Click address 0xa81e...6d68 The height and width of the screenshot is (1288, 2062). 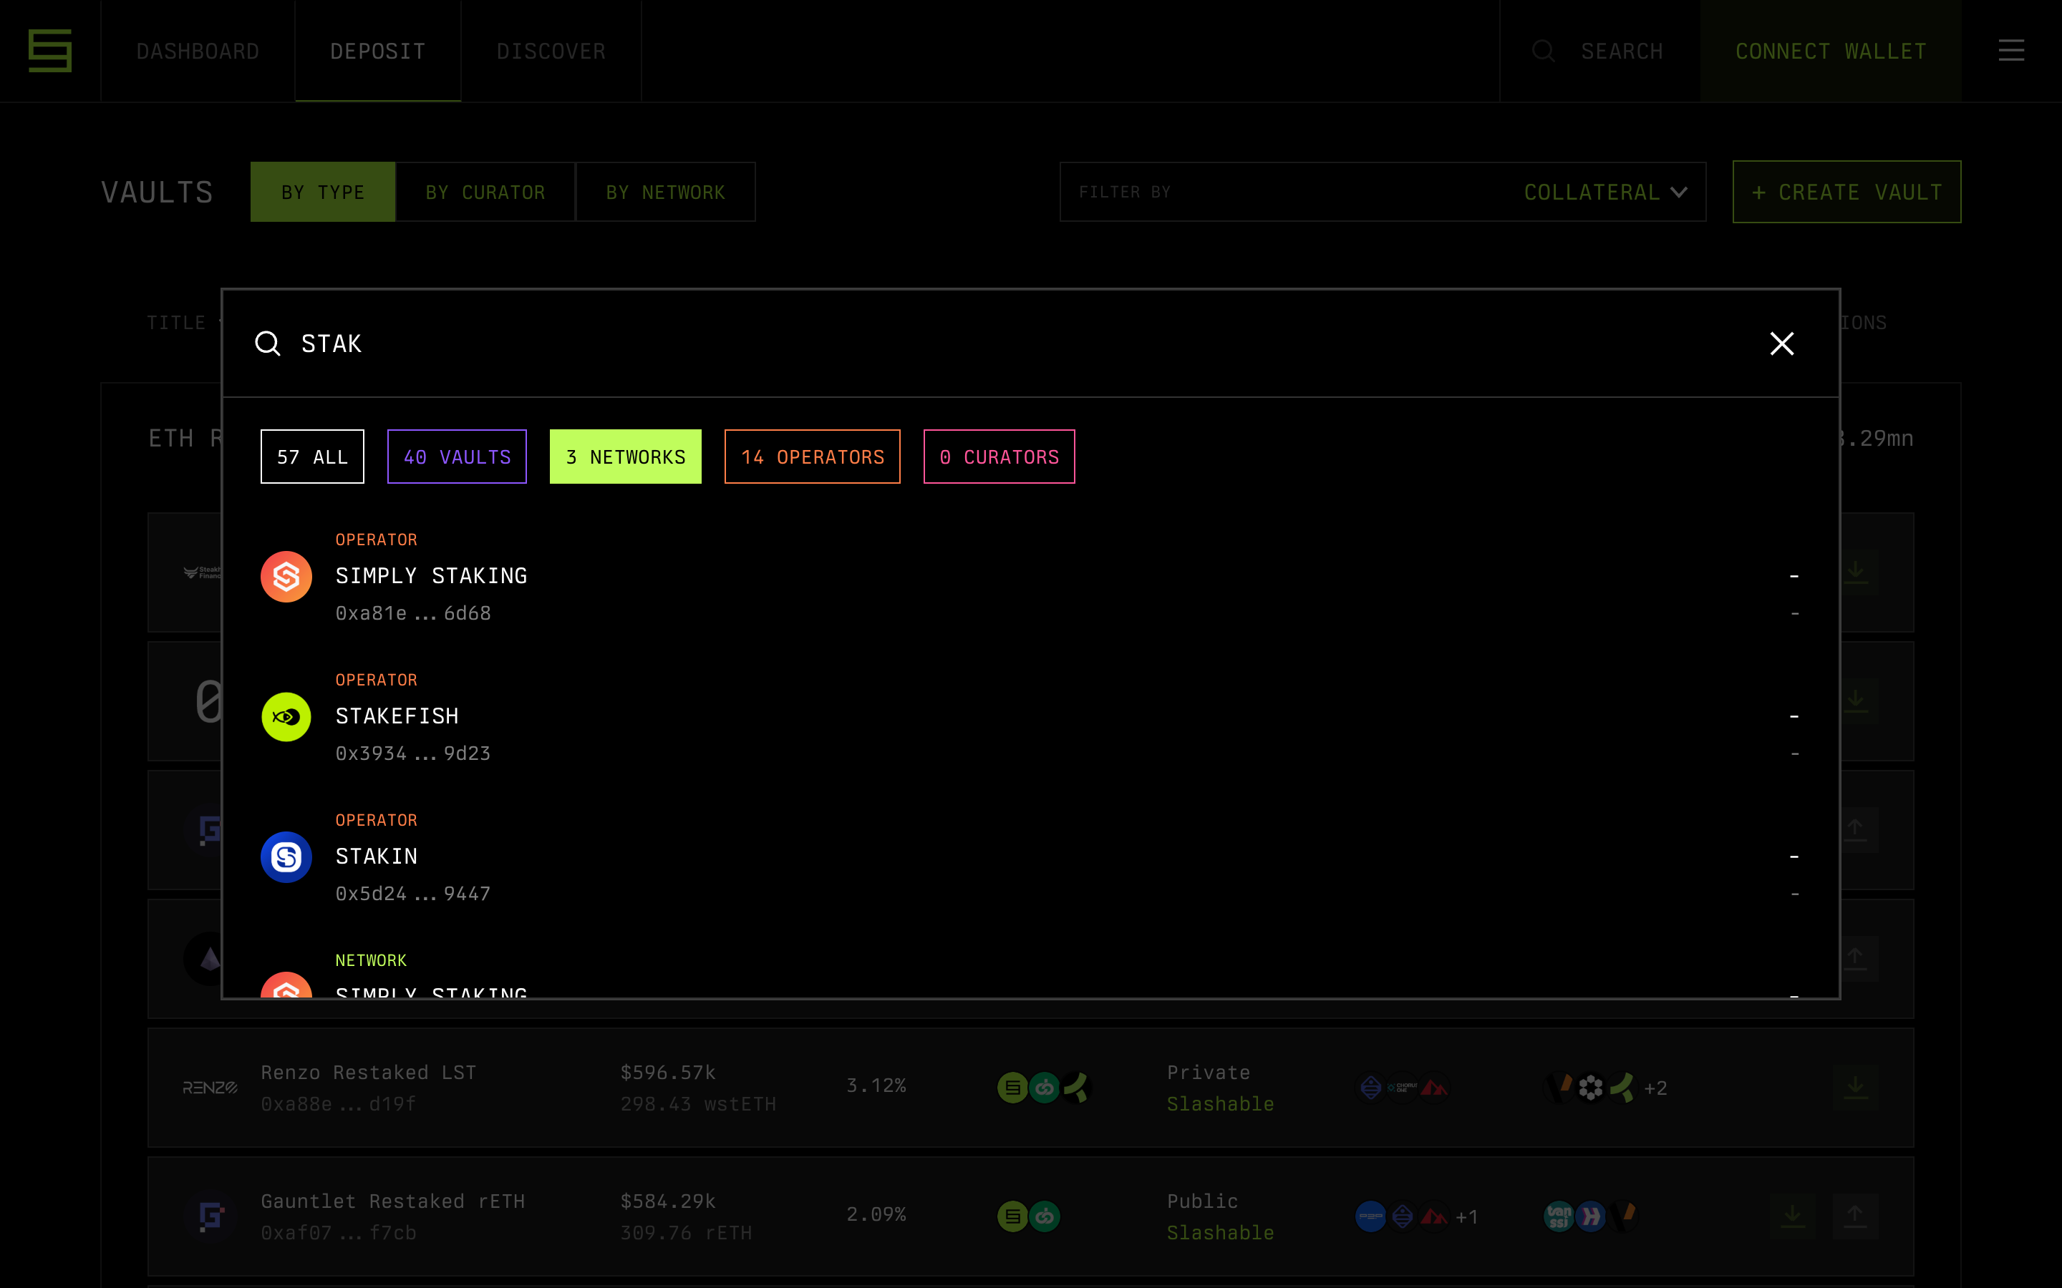coord(413,613)
